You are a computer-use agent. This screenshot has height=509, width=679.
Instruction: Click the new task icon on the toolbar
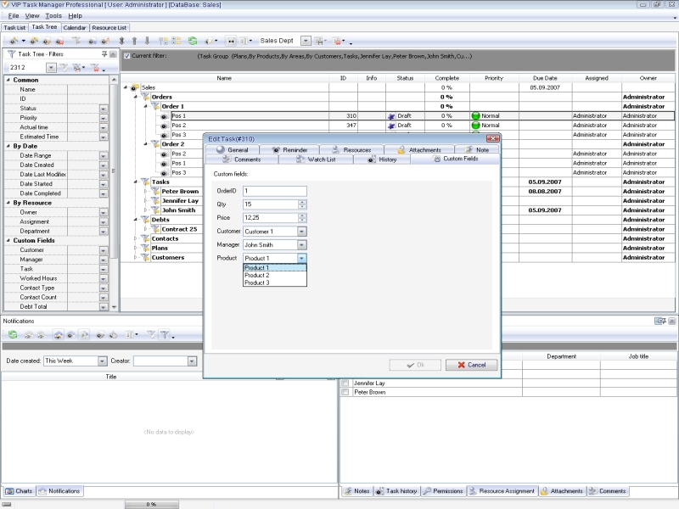[x=13, y=41]
